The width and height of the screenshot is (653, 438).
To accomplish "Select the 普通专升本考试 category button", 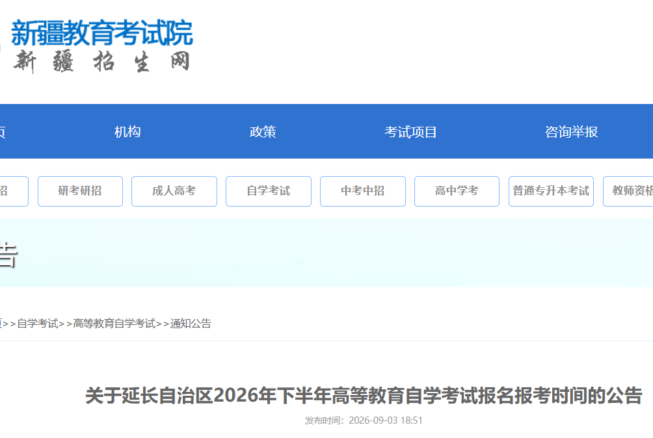I will pos(551,191).
